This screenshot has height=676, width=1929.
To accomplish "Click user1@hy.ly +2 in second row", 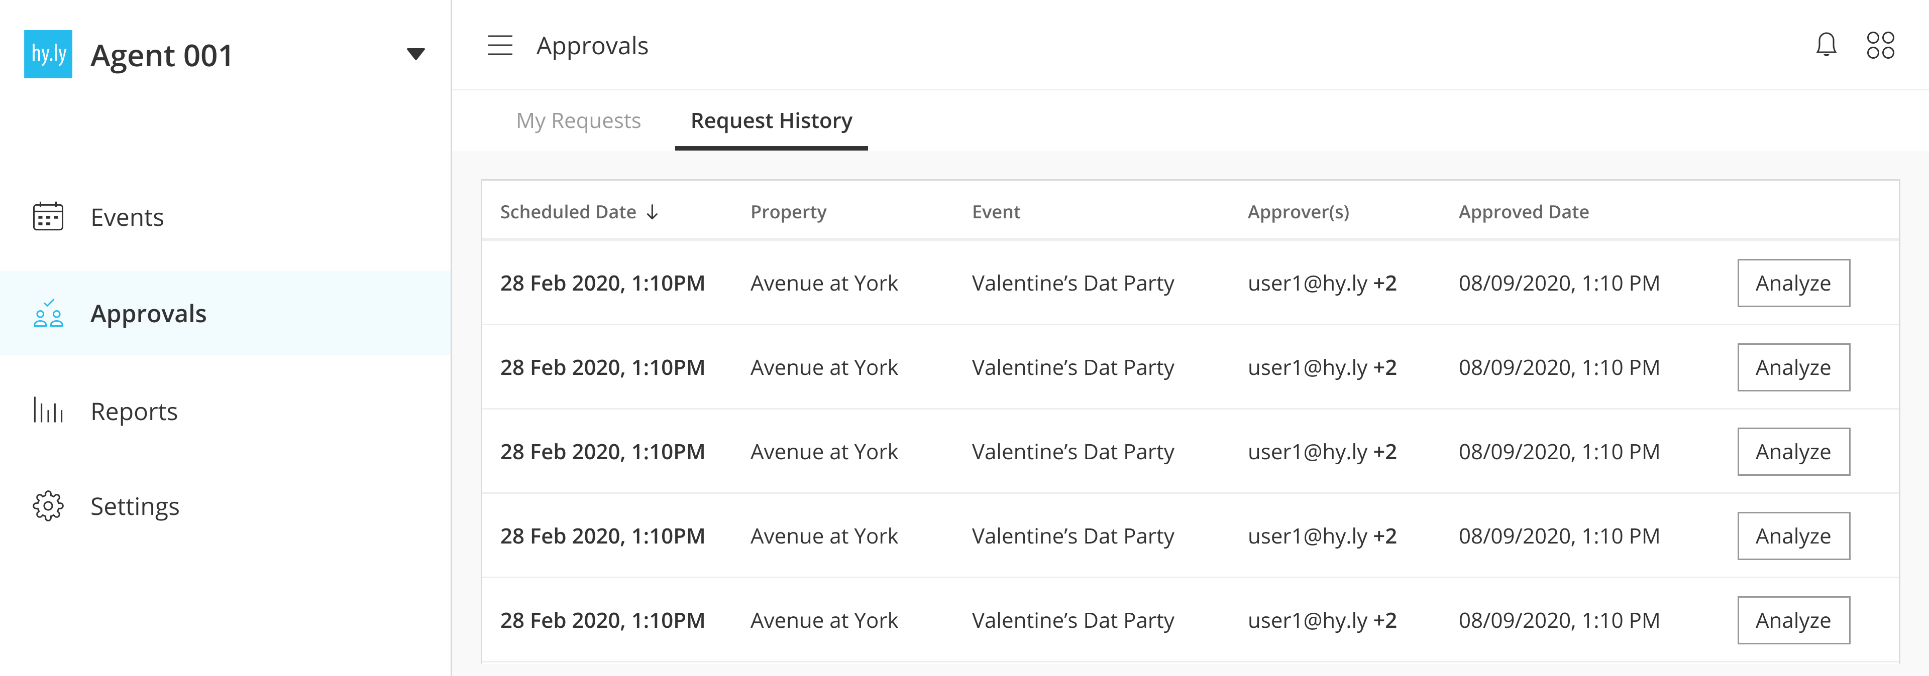I will 1322,368.
